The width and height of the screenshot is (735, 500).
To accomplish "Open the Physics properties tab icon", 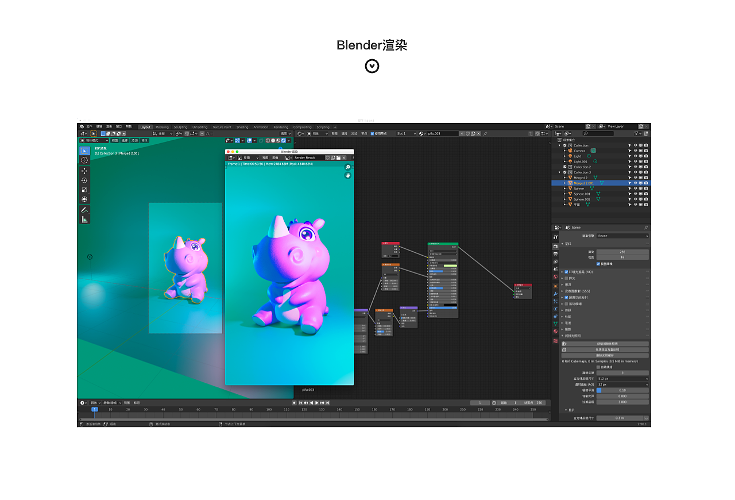I will click(555, 309).
